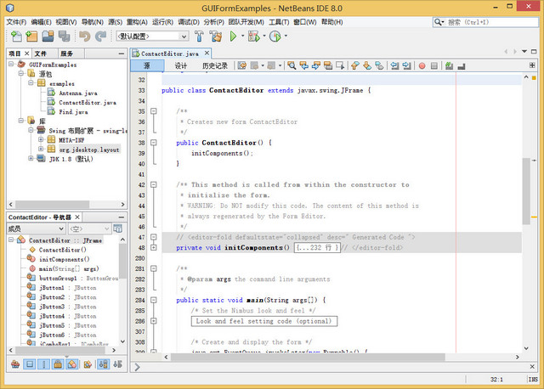
Task: Toggle show fields filter in navigator
Action: click(30, 364)
